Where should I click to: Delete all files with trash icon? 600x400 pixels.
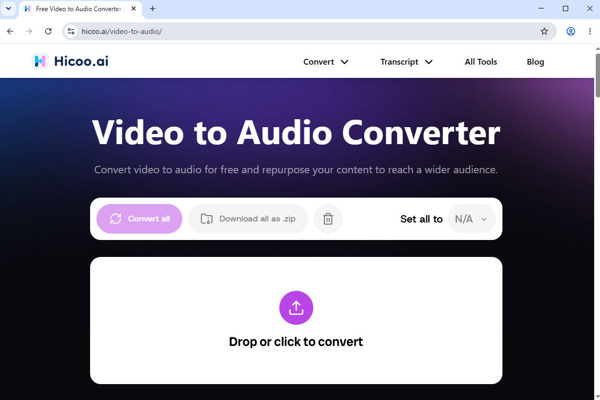tap(328, 219)
